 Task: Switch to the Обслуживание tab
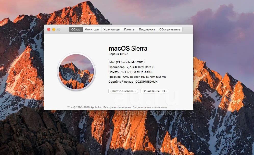[170, 29]
